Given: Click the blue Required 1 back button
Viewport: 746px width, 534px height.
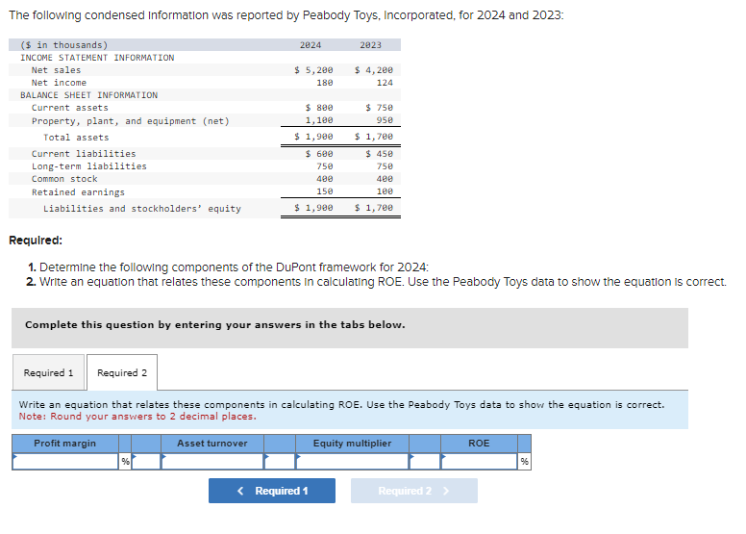Looking at the screenshot, I should pyautogui.click(x=272, y=491).
